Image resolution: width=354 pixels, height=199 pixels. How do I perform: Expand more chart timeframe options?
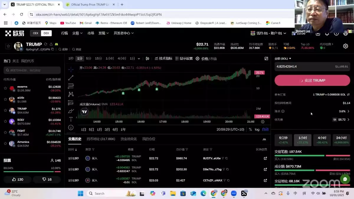(139, 59)
